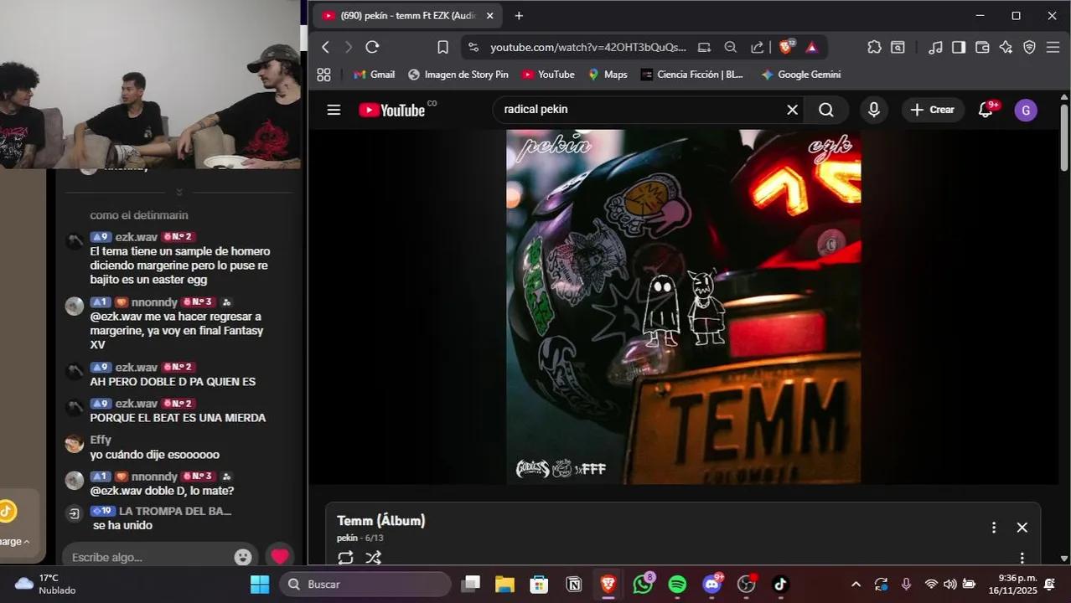This screenshot has height=603, width=1071.
Task: Select the pekín - temm Ft EZK browser tab
Action: [x=408, y=16]
